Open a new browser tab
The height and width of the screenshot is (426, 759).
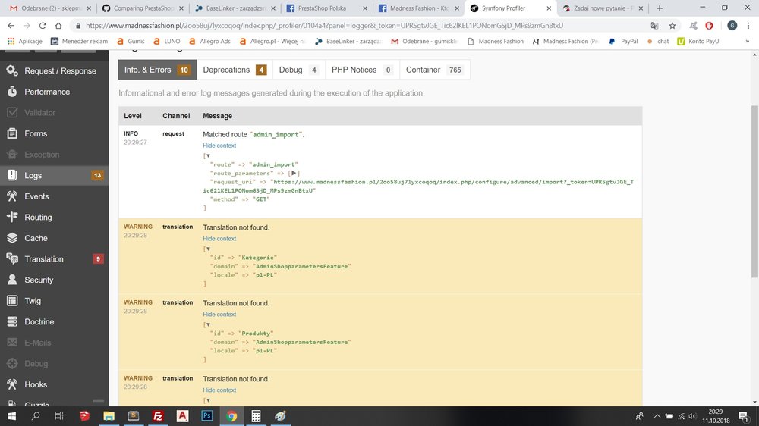[x=660, y=8]
